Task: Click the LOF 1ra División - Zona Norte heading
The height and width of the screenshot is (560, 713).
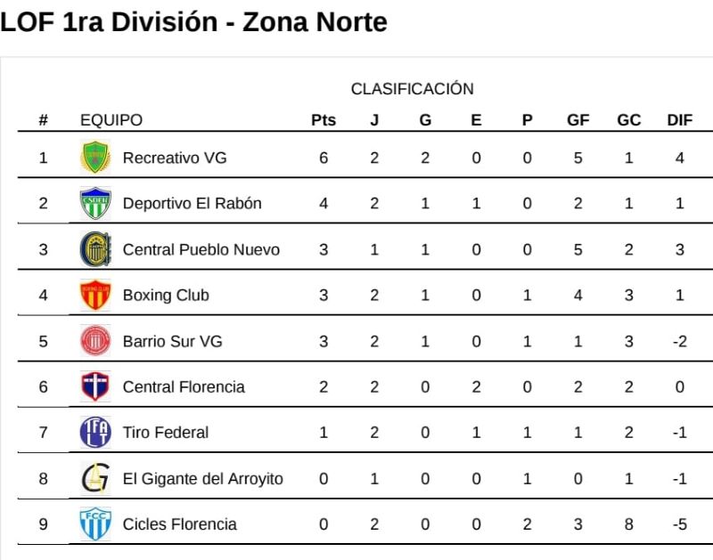Action: [194, 22]
